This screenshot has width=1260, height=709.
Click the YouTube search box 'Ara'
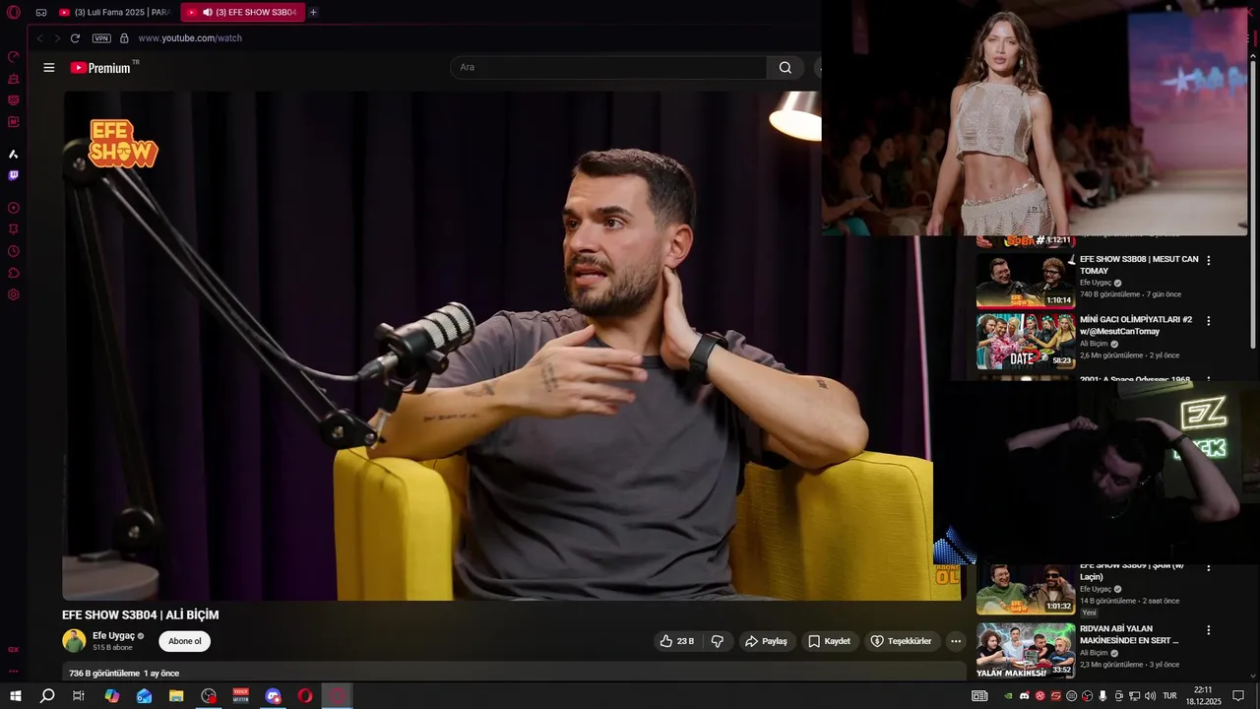point(607,67)
